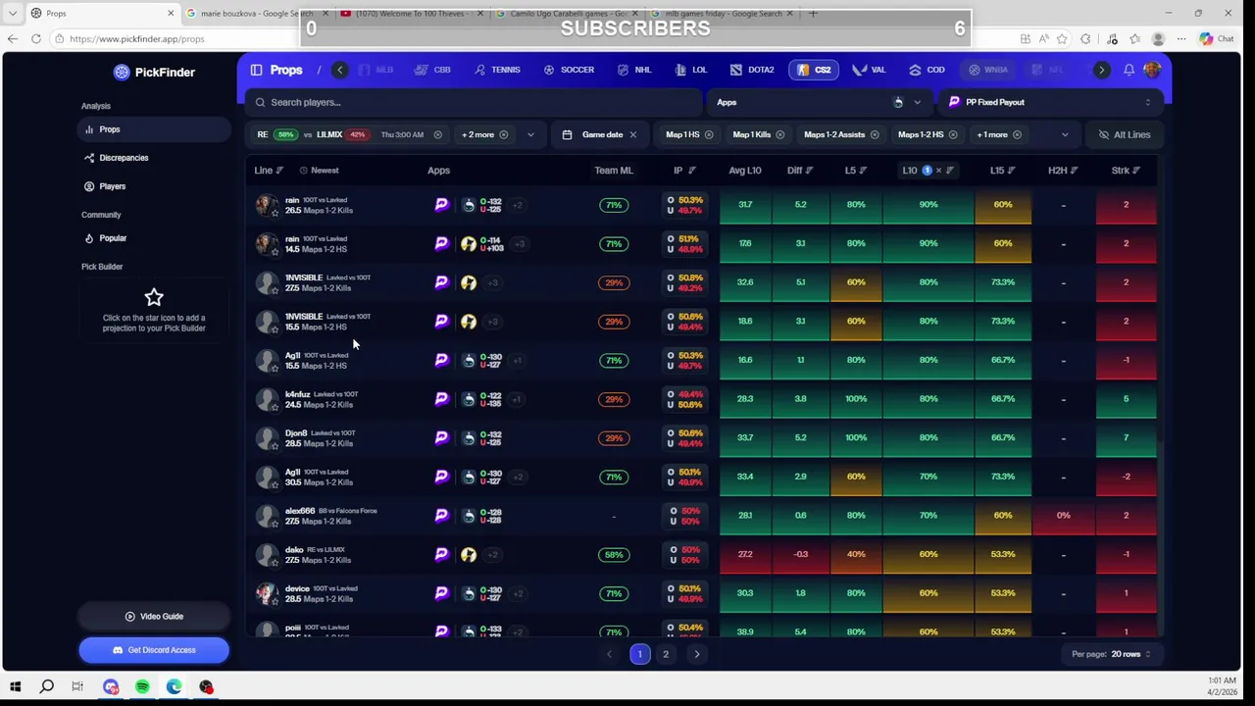
Task: Go to the next results page arrow
Action: coord(697,654)
